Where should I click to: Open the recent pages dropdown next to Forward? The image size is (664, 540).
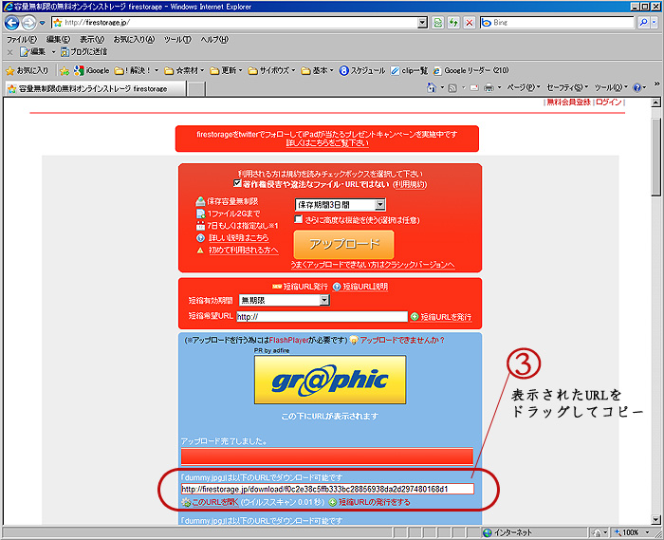click(42, 23)
